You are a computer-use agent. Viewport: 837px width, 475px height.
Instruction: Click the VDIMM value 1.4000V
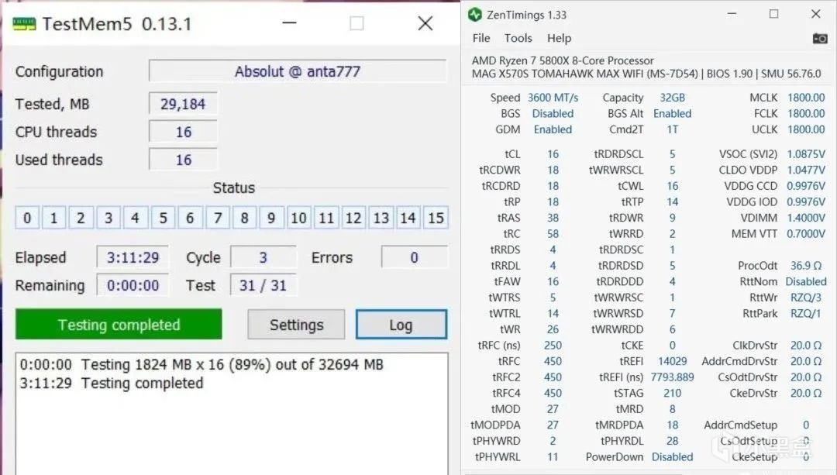coord(806,218)
